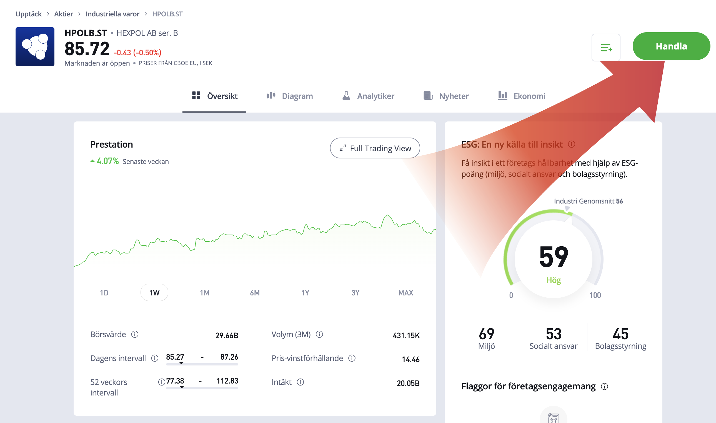Click info icon next to Intäkt

pos(300,382)
